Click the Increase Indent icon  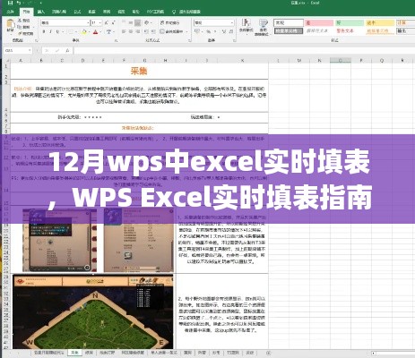[153, 31]
